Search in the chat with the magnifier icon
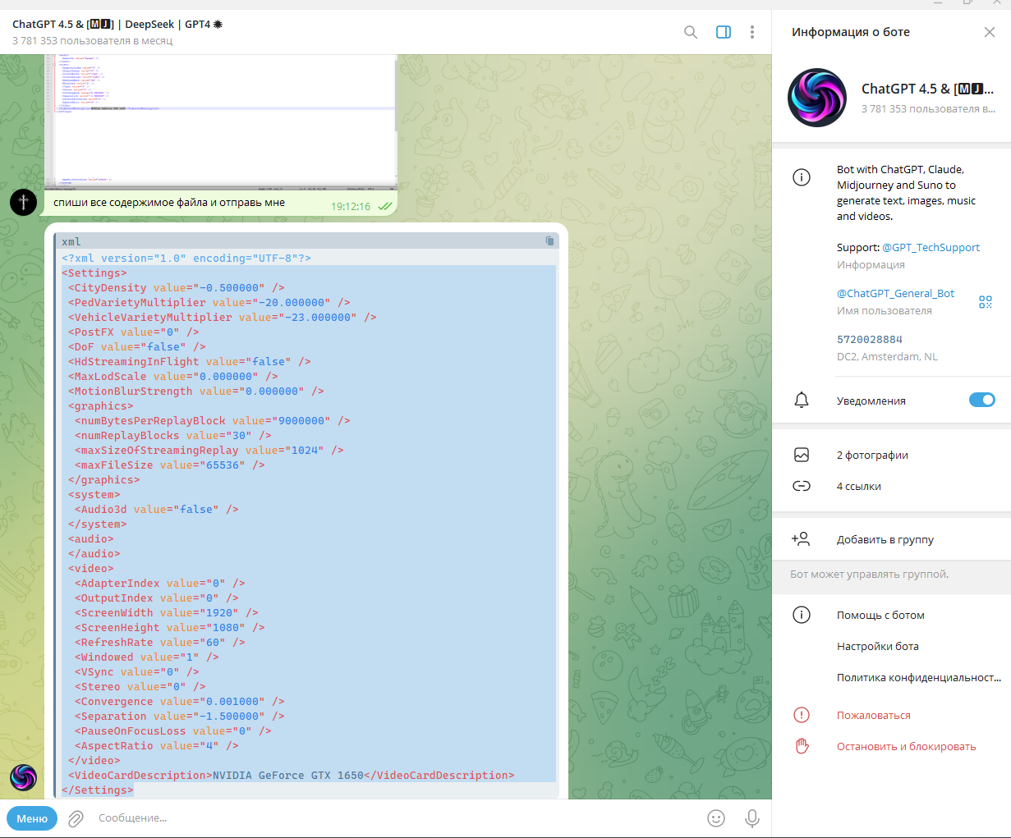Viewport: 1011px width, 838px height. click(x=691, y=32)
